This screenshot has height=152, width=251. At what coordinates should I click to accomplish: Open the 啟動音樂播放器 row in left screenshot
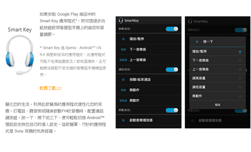(x=148, y=120)
